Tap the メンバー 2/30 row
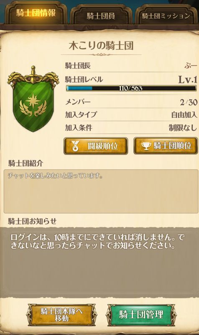 pyautogui.click(x=131, y=102)
